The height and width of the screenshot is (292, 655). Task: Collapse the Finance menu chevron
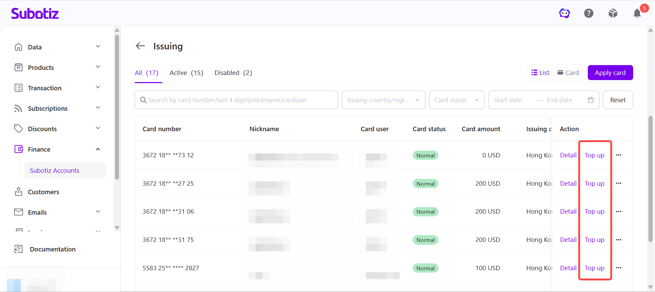pos(98,149)
